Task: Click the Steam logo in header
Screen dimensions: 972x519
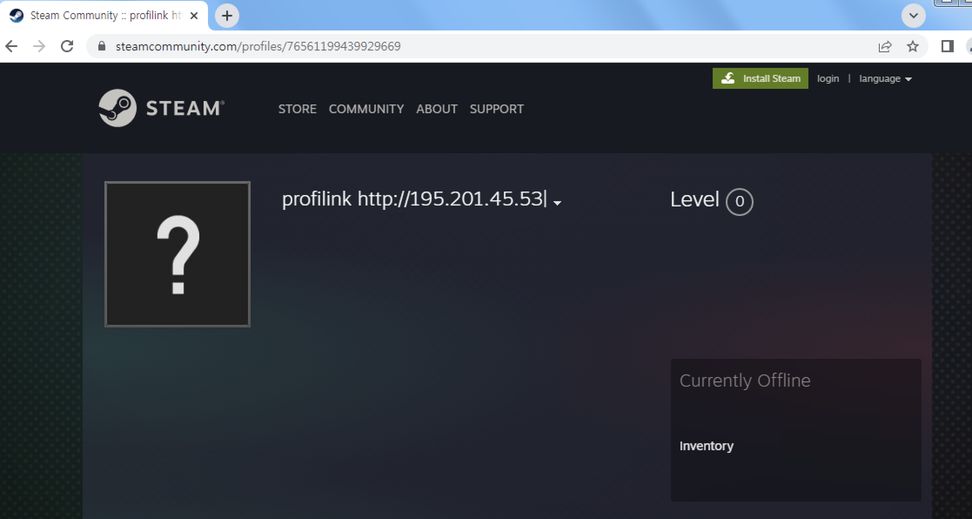Action: 161,108
